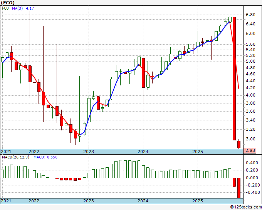Viewport: 262px width, 210px height.
Task: Click 2022 on the MACD panel timeline
Action: (34, 201)
